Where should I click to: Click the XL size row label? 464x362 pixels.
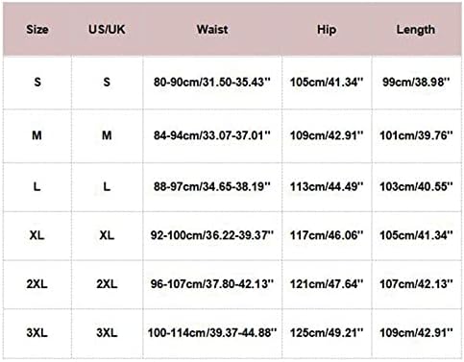click(x=37, y=235)
